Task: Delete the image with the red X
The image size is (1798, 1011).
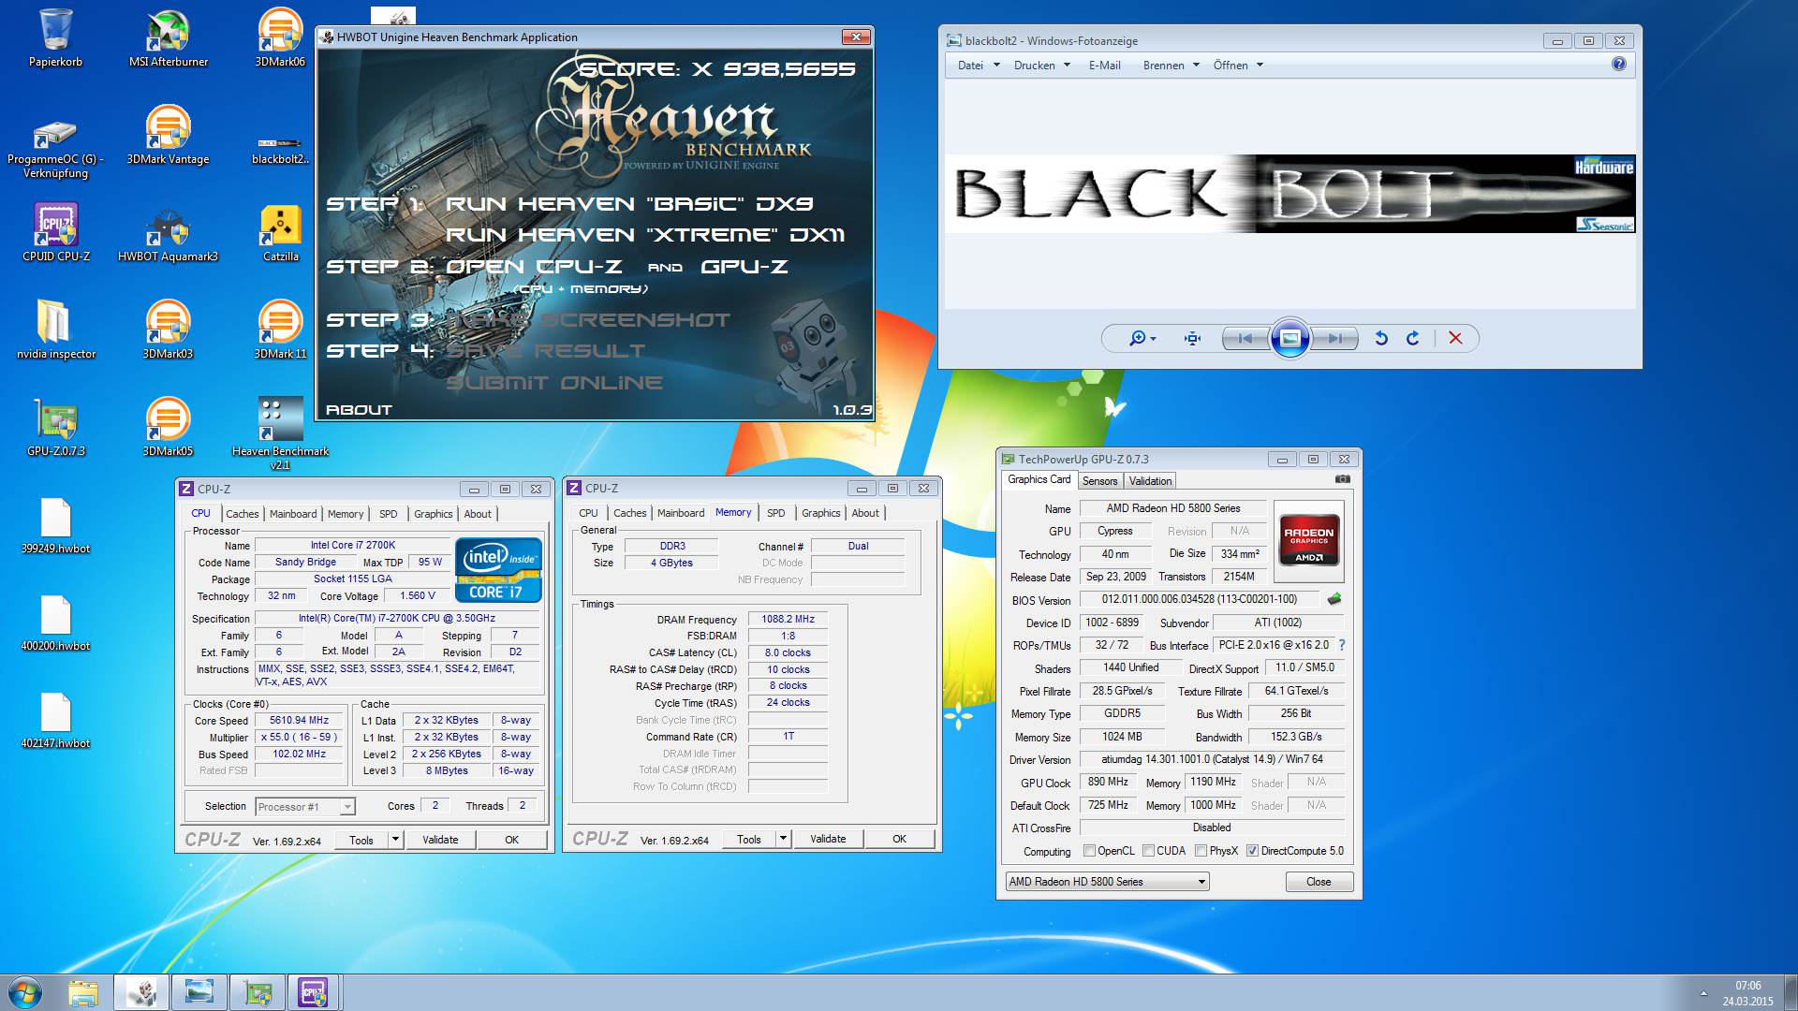Action: (1455, 338)
